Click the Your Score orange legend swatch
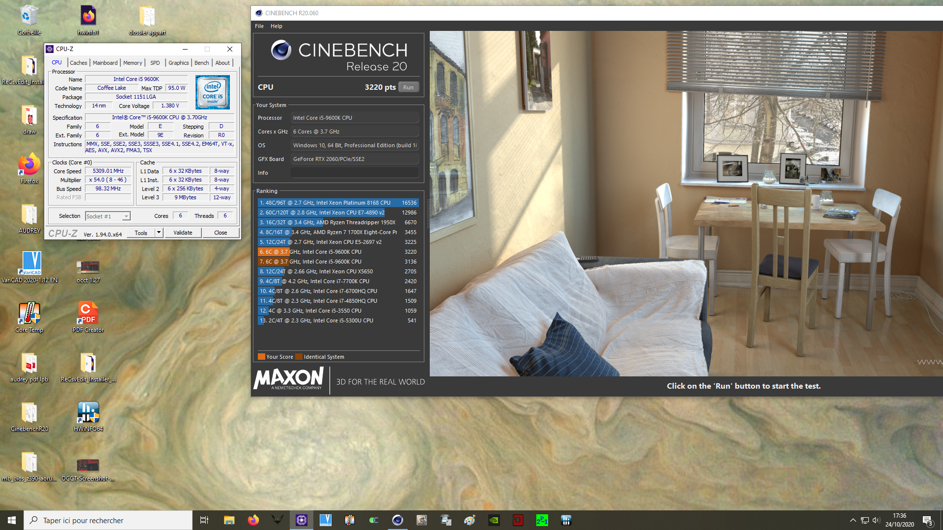943x530 pixels. click(261, 357)
